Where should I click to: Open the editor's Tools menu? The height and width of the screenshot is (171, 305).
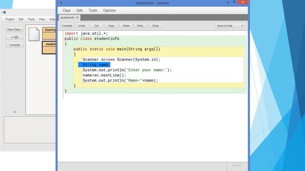pos(93,10)
